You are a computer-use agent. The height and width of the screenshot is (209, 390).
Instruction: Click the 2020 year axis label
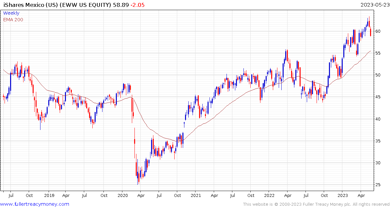(122, 196)
